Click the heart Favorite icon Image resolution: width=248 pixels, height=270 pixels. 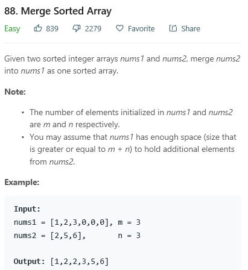119,28
